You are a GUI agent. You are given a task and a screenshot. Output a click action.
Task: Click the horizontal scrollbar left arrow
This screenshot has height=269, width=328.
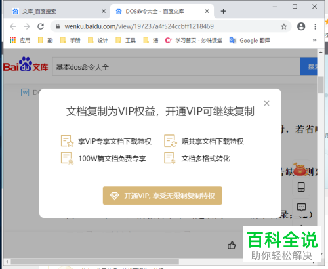(x=7, y=262)
